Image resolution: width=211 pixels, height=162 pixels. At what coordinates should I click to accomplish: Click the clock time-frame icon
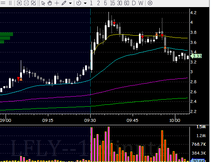click(79, 3)
